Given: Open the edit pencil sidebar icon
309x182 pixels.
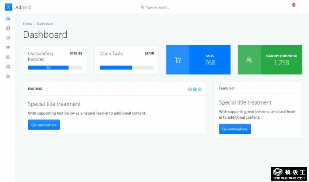Looking at the screenshot, I should (8, 57).
